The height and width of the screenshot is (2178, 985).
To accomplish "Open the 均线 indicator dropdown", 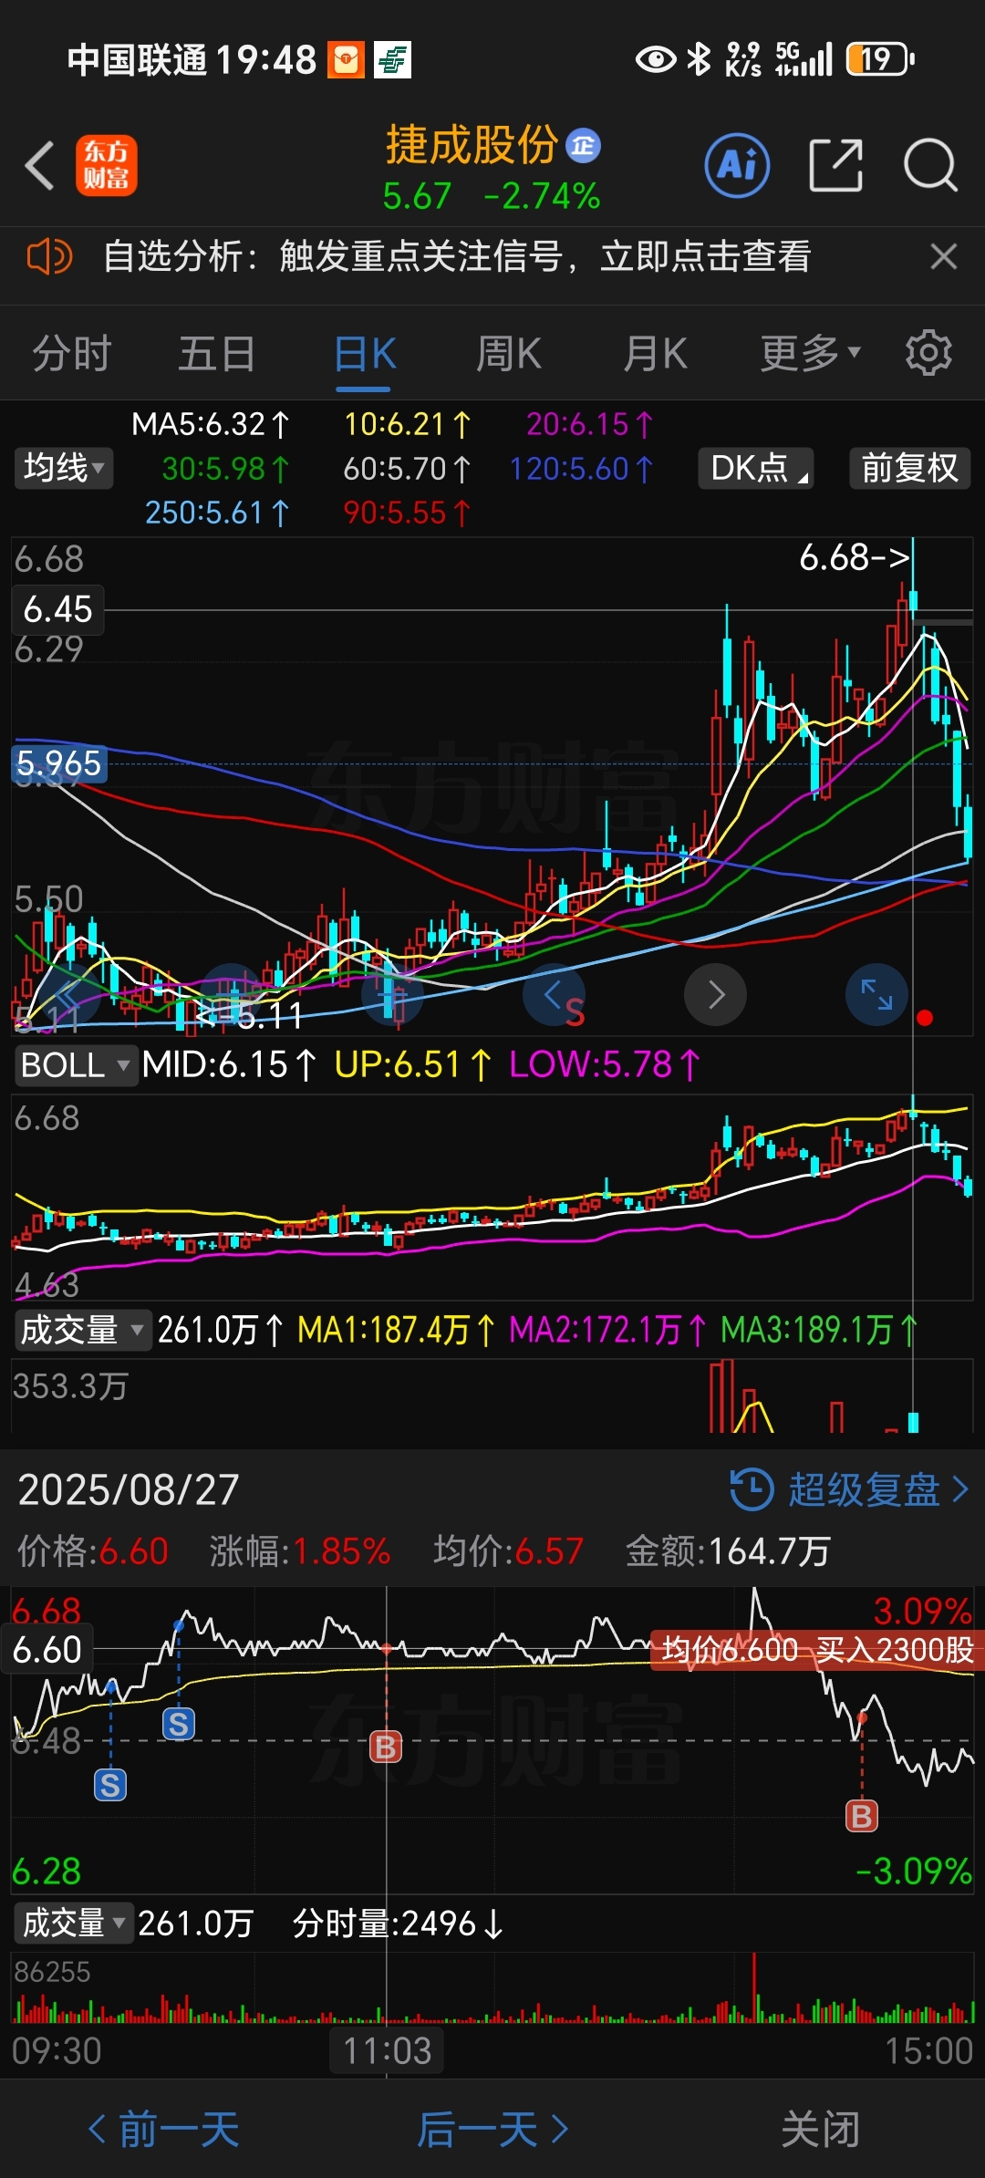I will [x=63, y=468].
